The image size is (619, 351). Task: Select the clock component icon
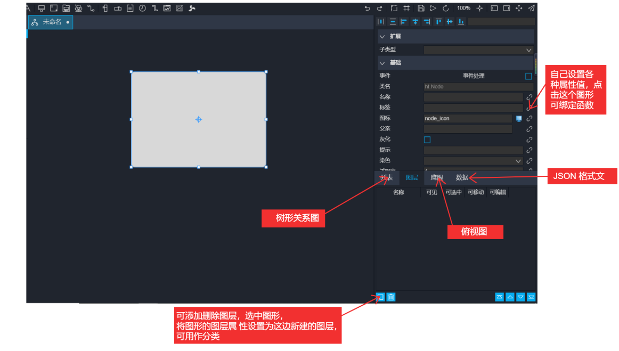pyautogui.click(x=142, y=8)
